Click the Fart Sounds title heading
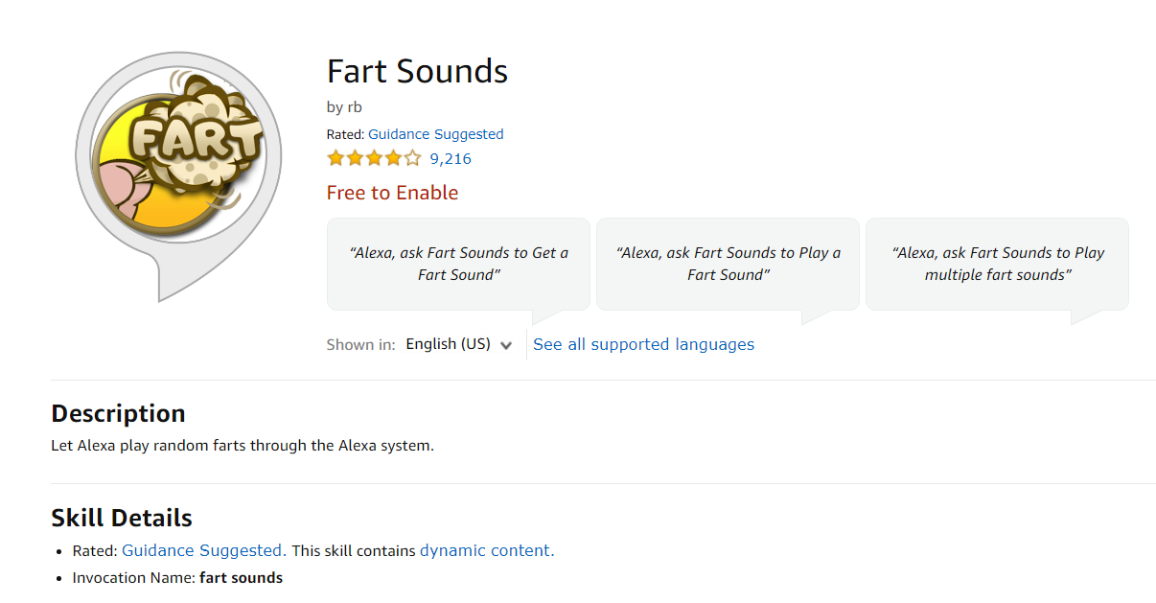The height and width of the screenshot is (603, 1156). (x=417, y=72)
